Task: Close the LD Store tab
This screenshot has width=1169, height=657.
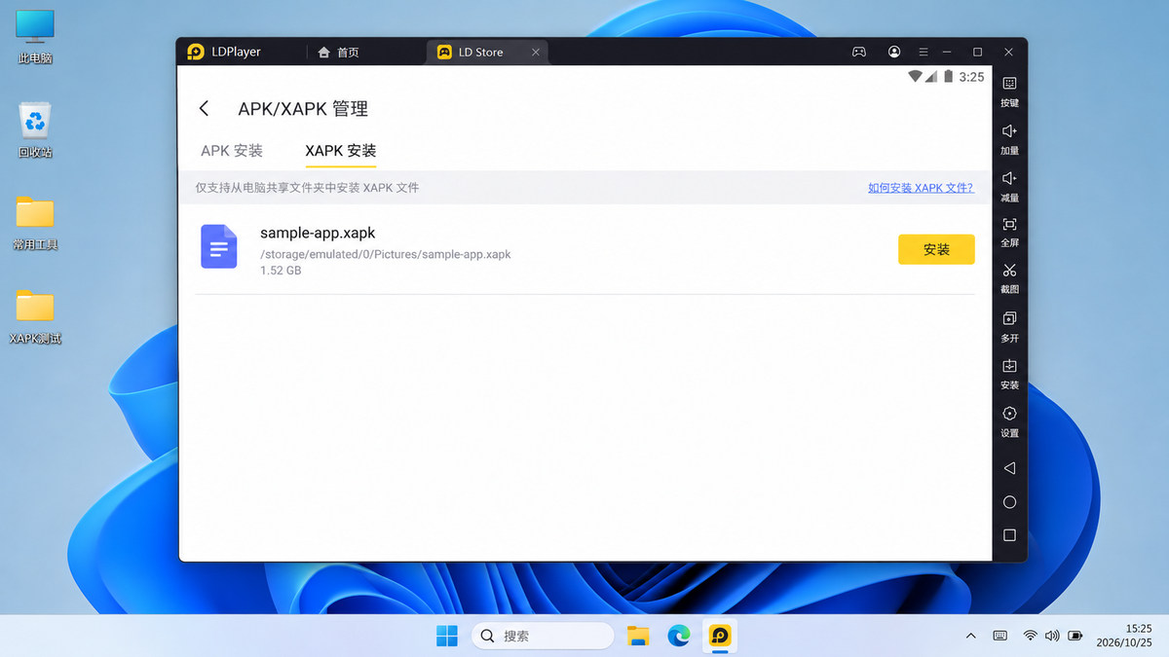Action: [x=535, y=53]
